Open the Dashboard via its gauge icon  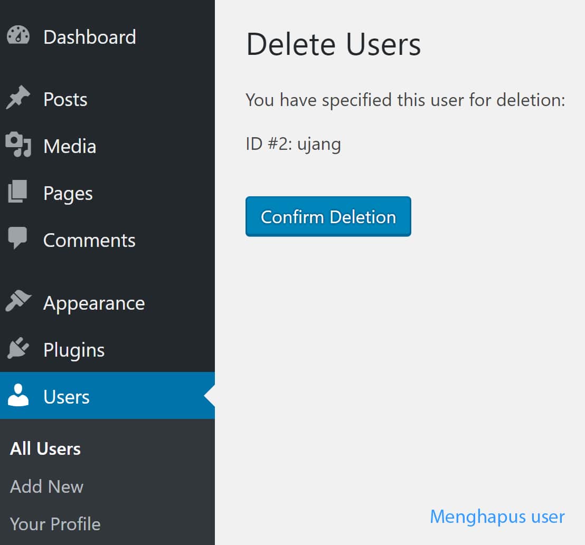18,36
